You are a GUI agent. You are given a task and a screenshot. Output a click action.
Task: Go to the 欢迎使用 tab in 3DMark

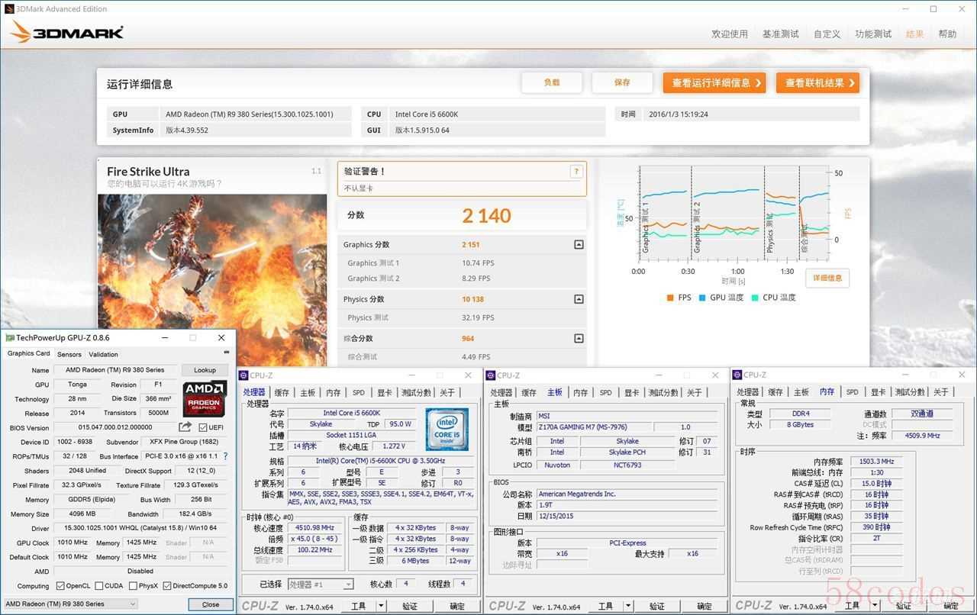coord(730,34)
